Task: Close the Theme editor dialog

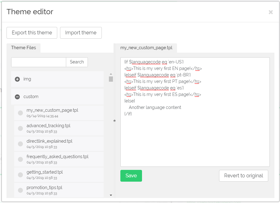Action: click(x=271, y=12)
